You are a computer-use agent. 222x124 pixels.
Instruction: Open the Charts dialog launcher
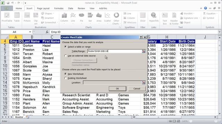[120, 28]
